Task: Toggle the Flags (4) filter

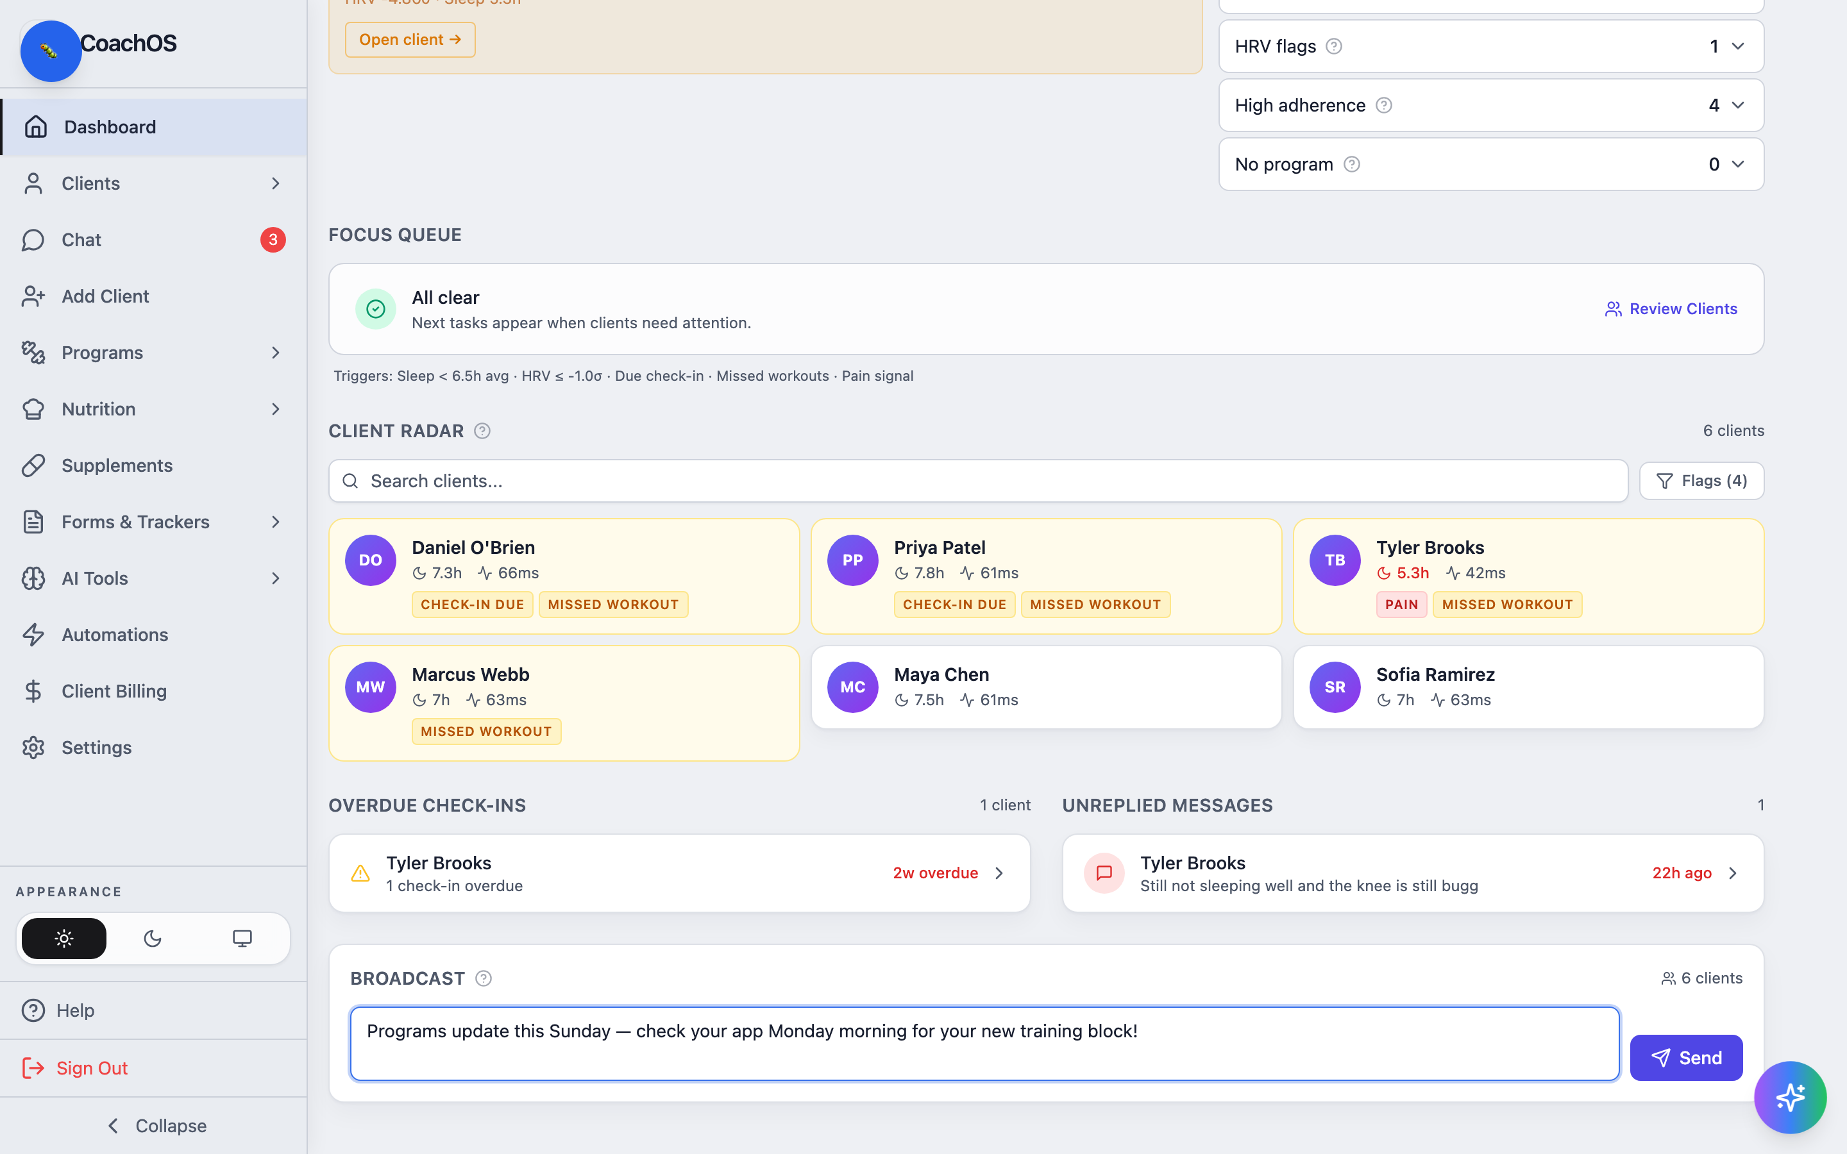Action: click(x=1701, y=481)
